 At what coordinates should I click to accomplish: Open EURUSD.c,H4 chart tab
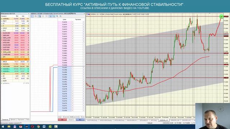pos(175,120)
